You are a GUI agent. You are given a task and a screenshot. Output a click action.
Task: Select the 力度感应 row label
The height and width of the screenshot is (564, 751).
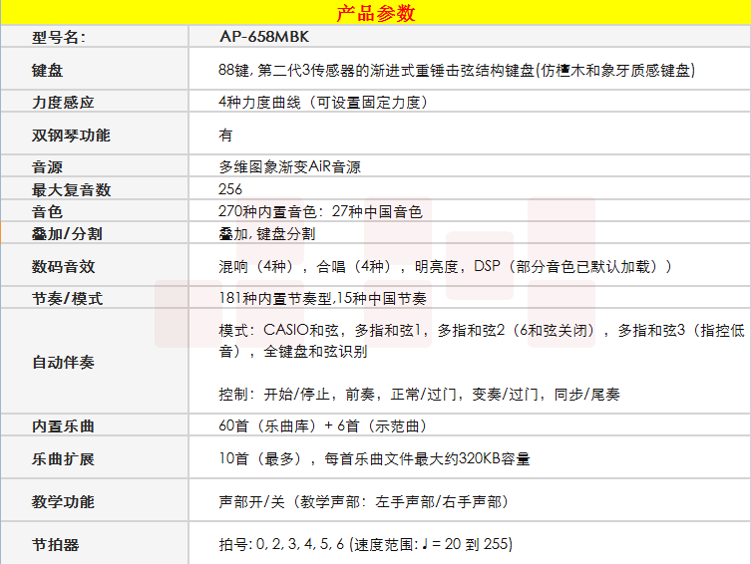(63, 103)
